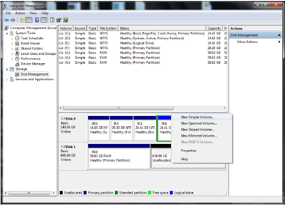The height and width of the screenshot is (205, 285).
Task: Select Properties in the context menu
Action: [189, 151]
